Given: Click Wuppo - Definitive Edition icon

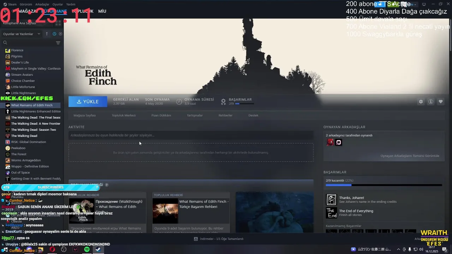Looking at the screenshot, I should click(x=8, y=167).
